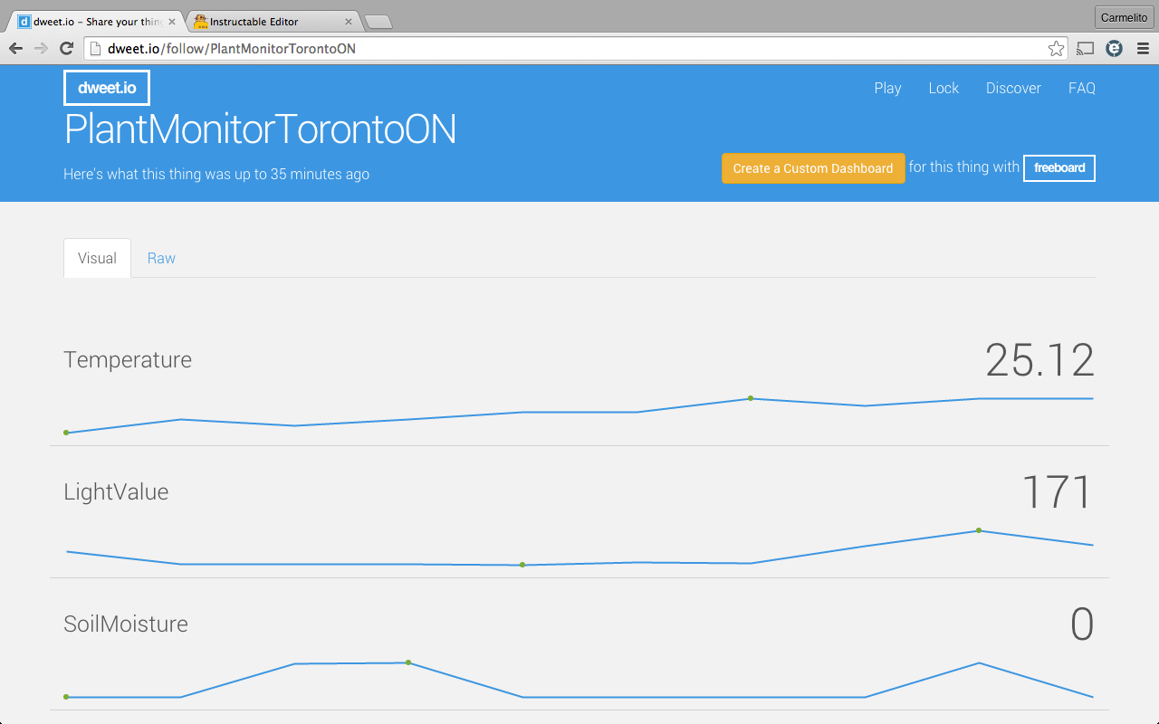
Task: Switch to the Instructable Editor tab
Action: coord(263,22)
